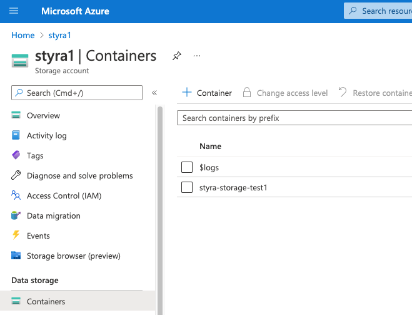
Task: Click the Storage browser folder icon
Action: (x=16, y=256)
